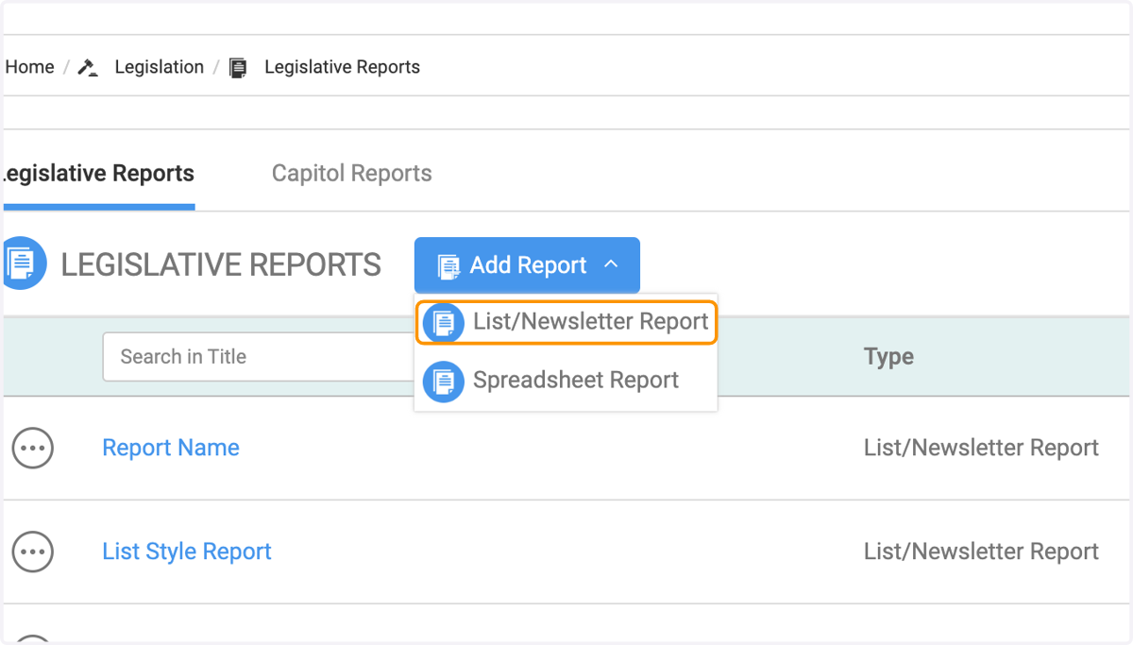The width and height of the screenshot is (1133, 645).
Task: Open options menu for Report Name row
Action: click(33, 448)
